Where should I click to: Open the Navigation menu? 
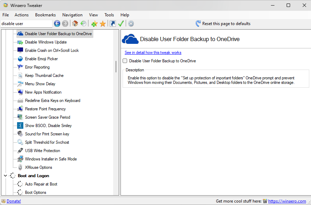click(72, 15)
